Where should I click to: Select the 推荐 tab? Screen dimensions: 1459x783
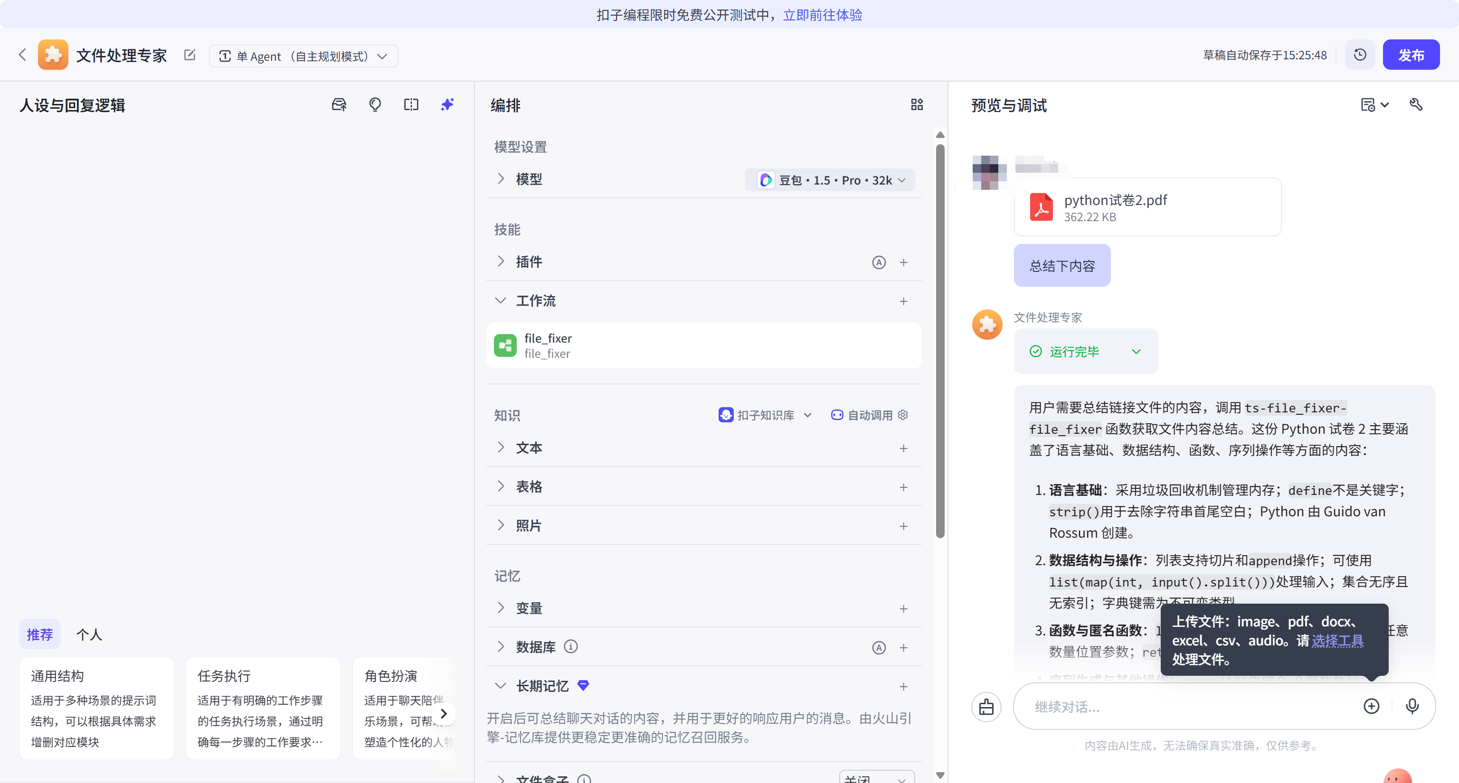pos(39,635)
